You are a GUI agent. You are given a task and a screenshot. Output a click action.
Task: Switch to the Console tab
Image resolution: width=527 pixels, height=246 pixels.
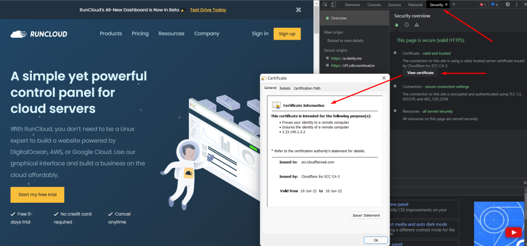click(x=374, y=5)
